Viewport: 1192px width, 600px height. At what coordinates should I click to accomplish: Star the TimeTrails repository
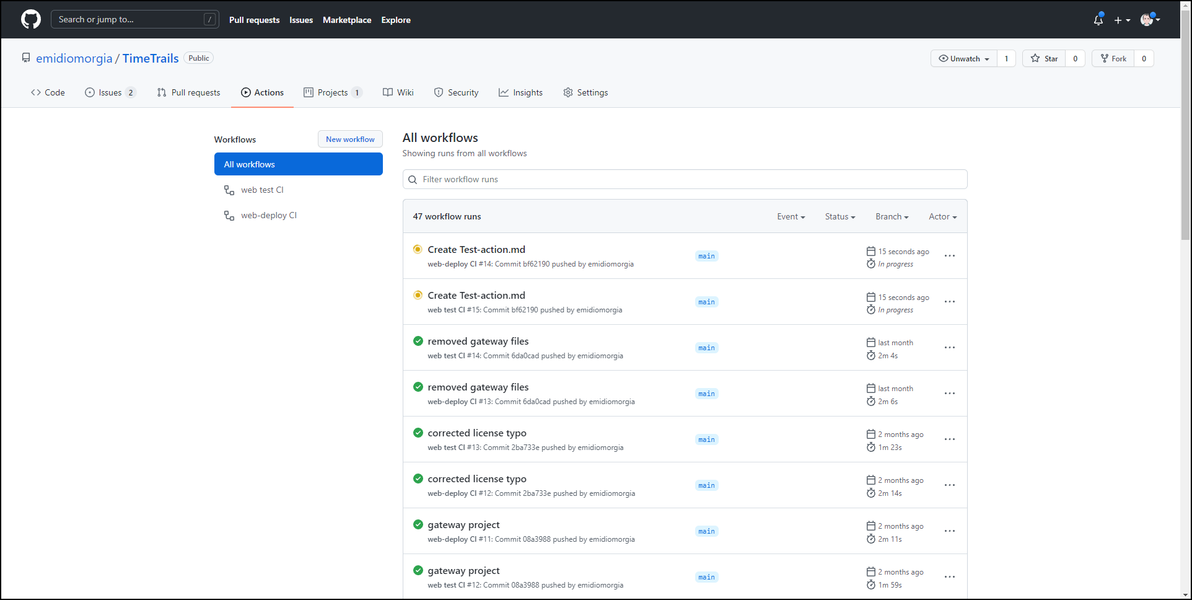point(1044,58)
